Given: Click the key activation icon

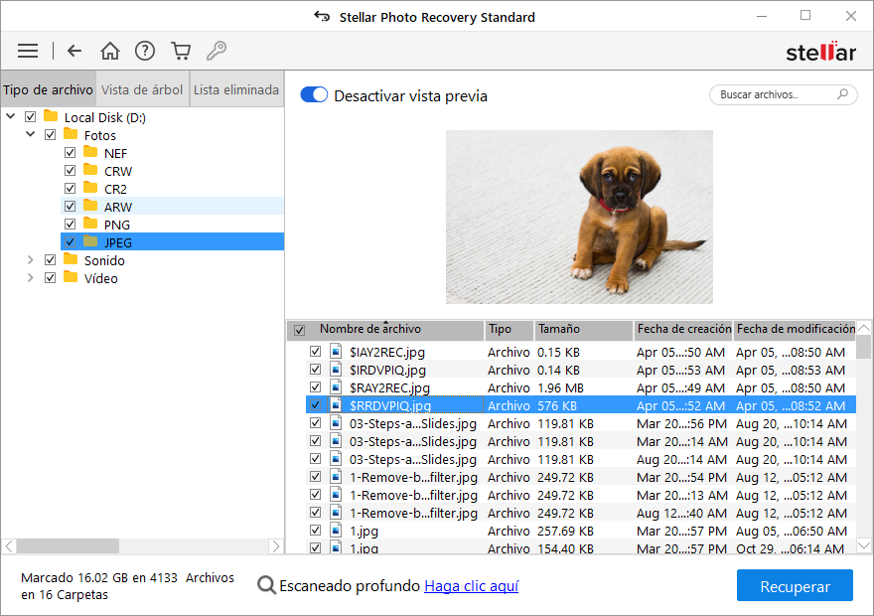Looking at the screenshot, I should pos(217,51).
